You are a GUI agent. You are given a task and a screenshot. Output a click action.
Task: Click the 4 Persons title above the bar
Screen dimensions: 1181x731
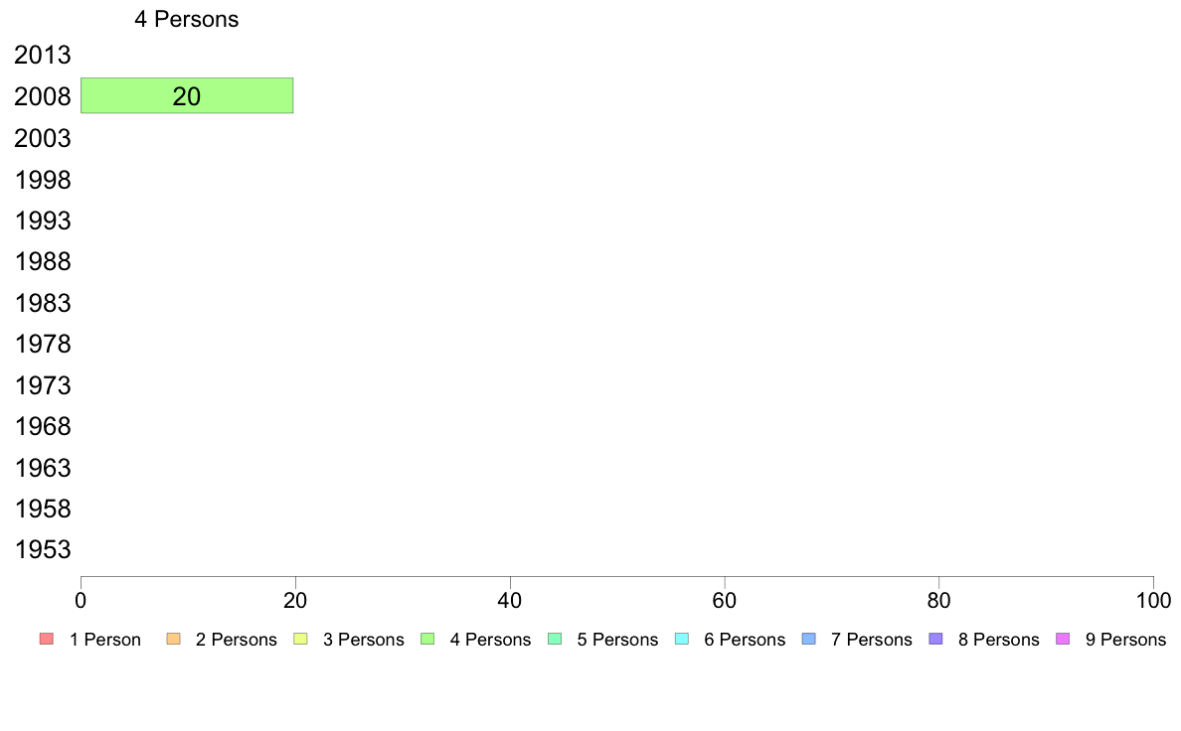pos(187,19)
